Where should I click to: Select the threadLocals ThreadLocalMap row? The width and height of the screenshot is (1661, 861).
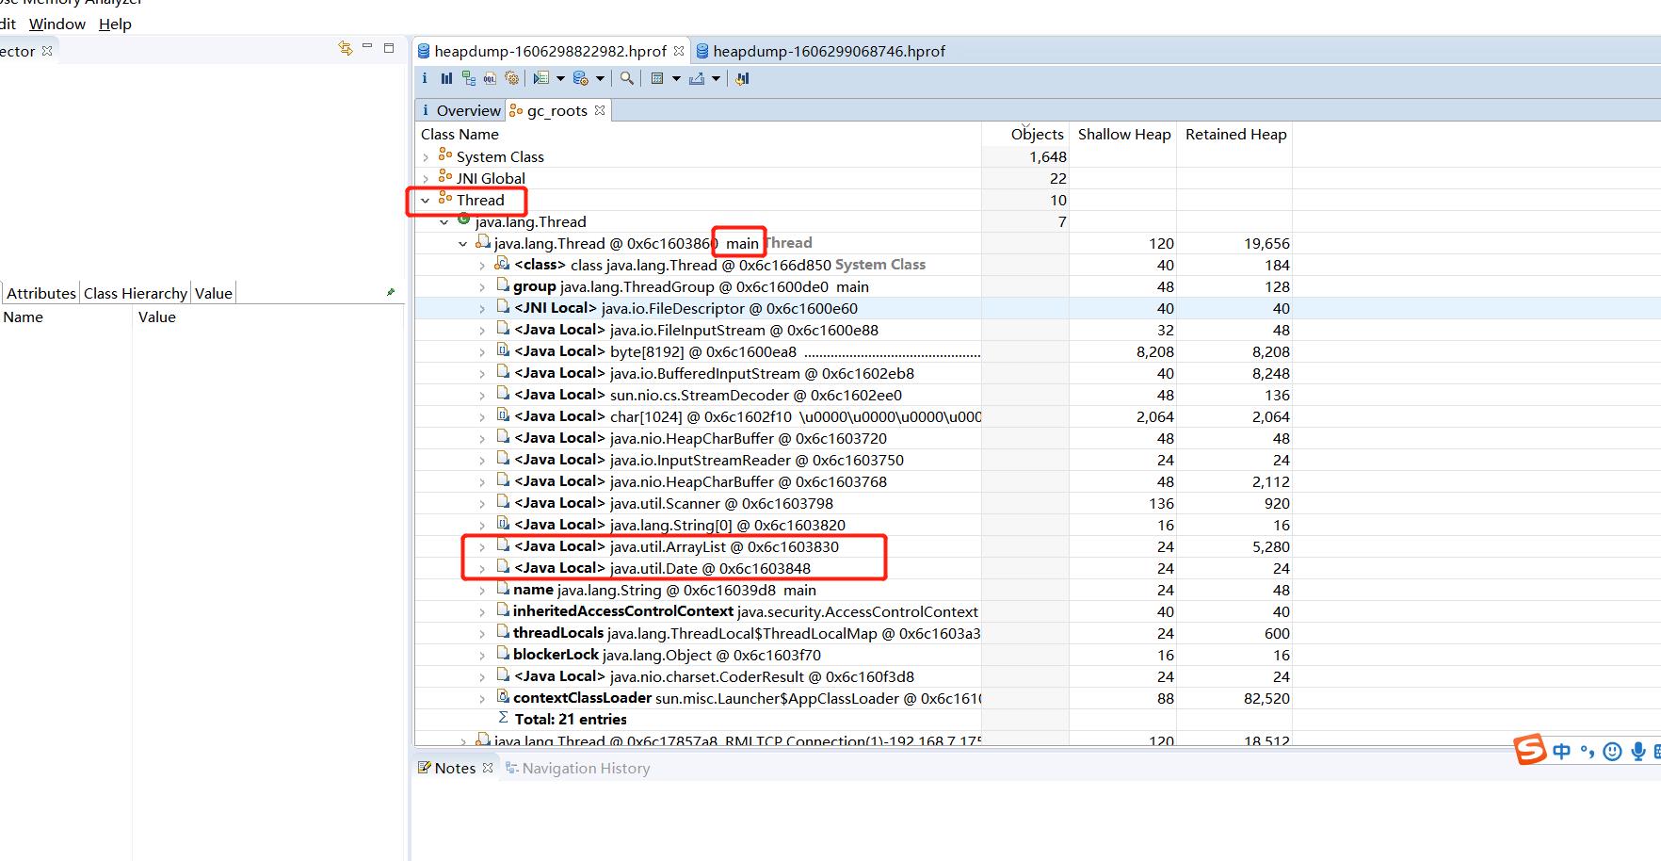853,633
